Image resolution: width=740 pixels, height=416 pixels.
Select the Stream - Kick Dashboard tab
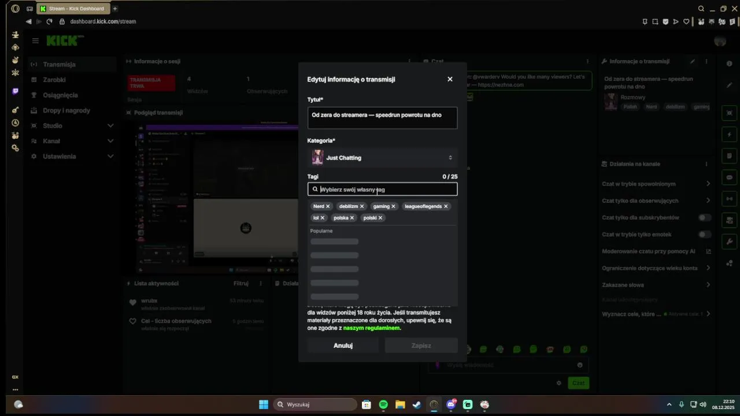coord(73,9)
